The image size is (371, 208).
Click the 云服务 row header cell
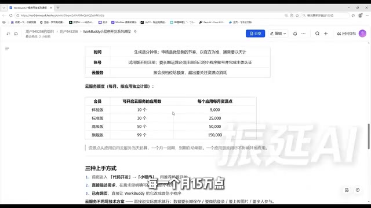97,73
